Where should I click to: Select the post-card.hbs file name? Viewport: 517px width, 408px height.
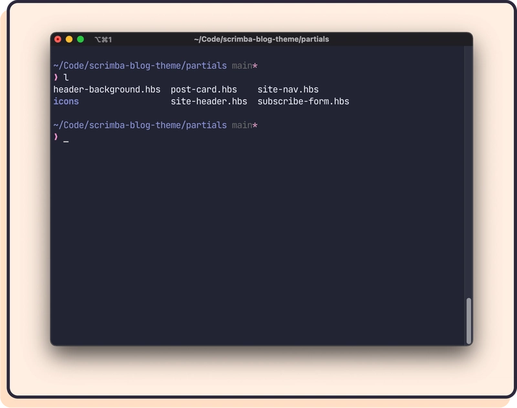point(204,89)
